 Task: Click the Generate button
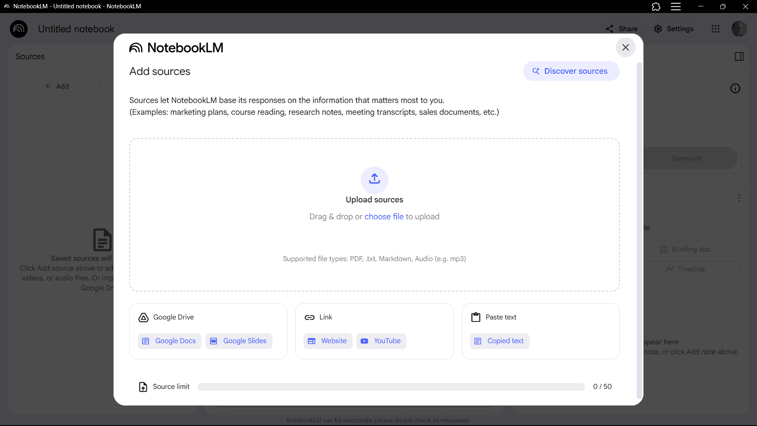687,158
